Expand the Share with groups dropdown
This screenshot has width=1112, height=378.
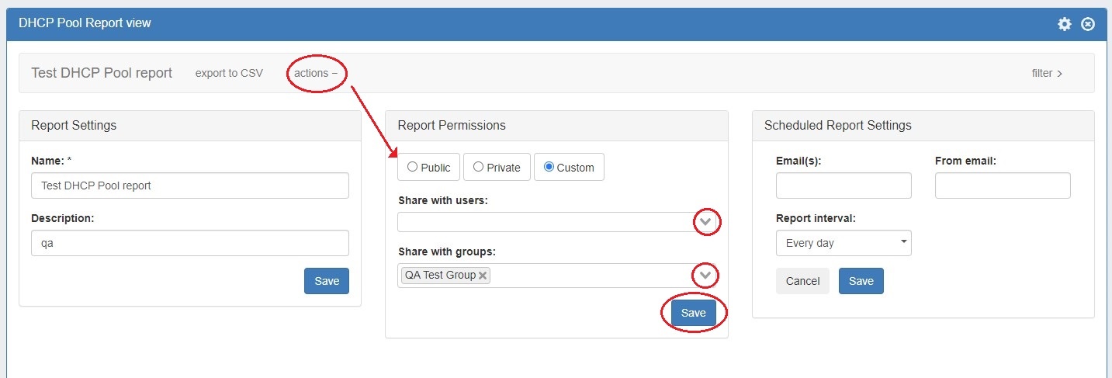(x=705, y=276)
